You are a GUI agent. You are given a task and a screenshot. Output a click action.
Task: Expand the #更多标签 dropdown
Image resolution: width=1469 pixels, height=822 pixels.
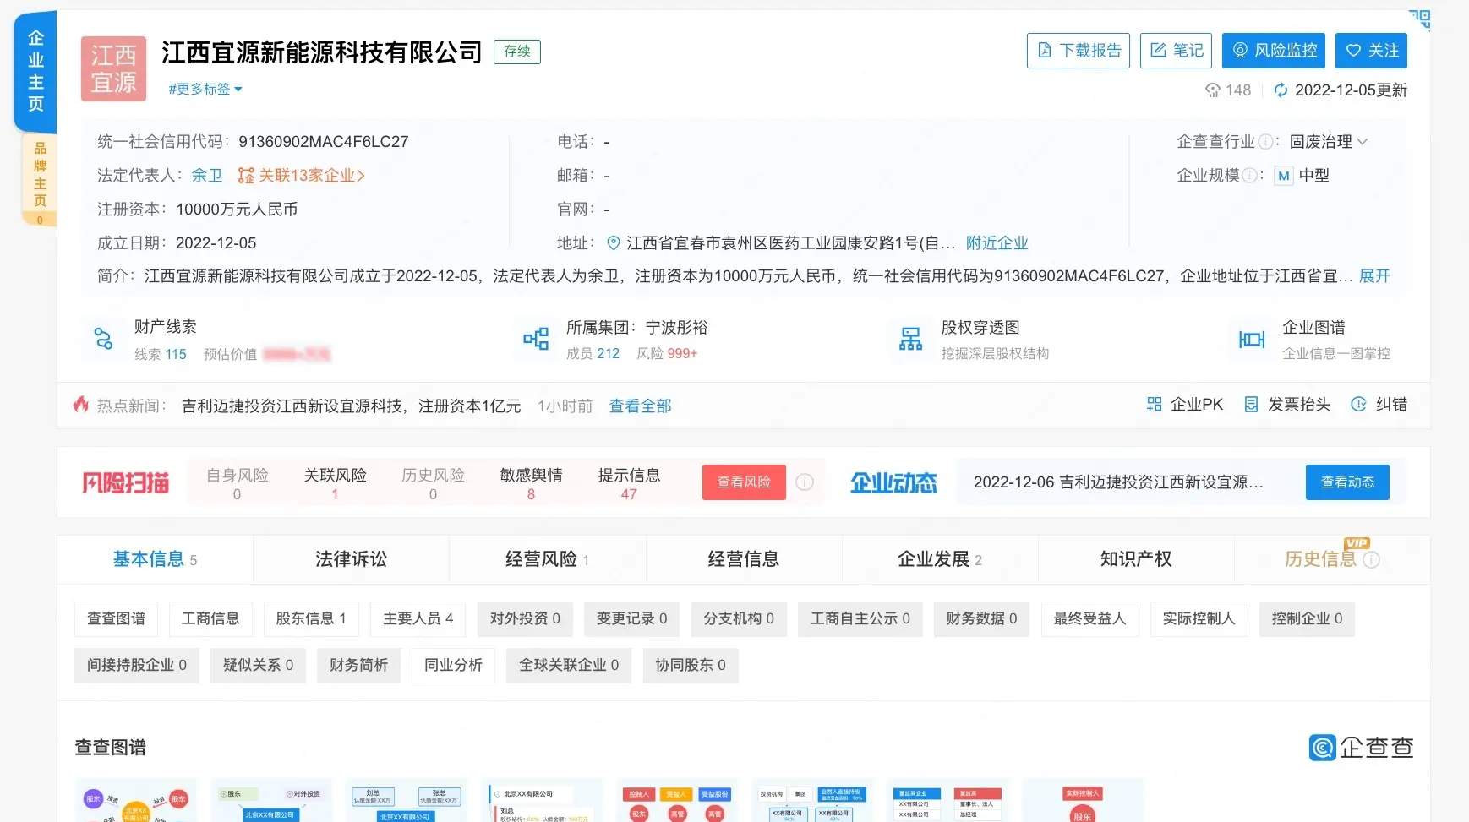tap(205, 89)
